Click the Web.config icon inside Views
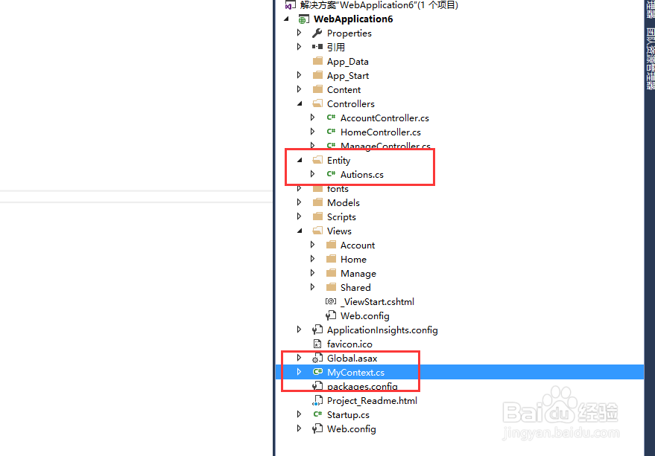 coord(331,315)
